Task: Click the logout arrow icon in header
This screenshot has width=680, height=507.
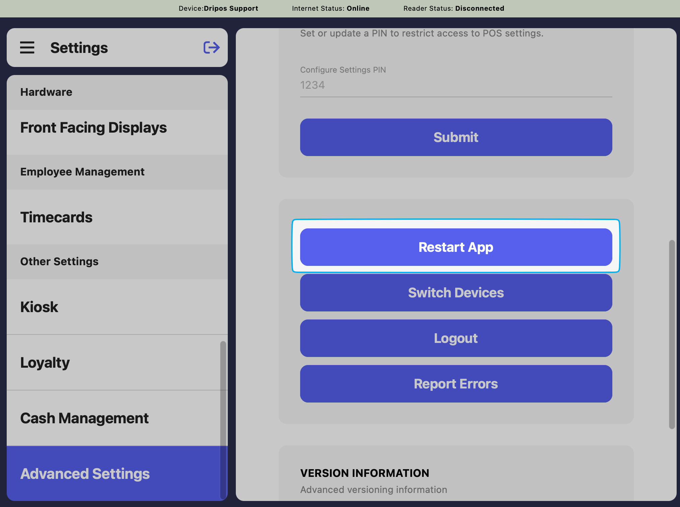Action: tap(211, 48)
